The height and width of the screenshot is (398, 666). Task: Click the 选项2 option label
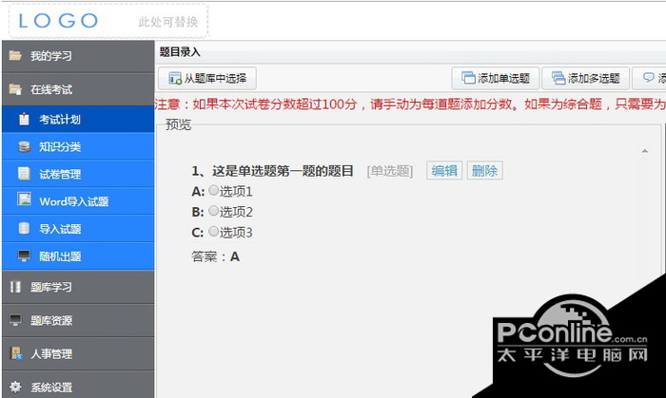(236, 212)
